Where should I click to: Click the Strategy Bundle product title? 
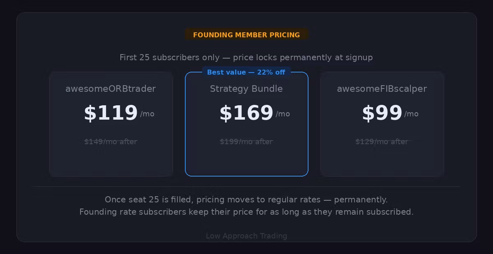coord(246,88)
